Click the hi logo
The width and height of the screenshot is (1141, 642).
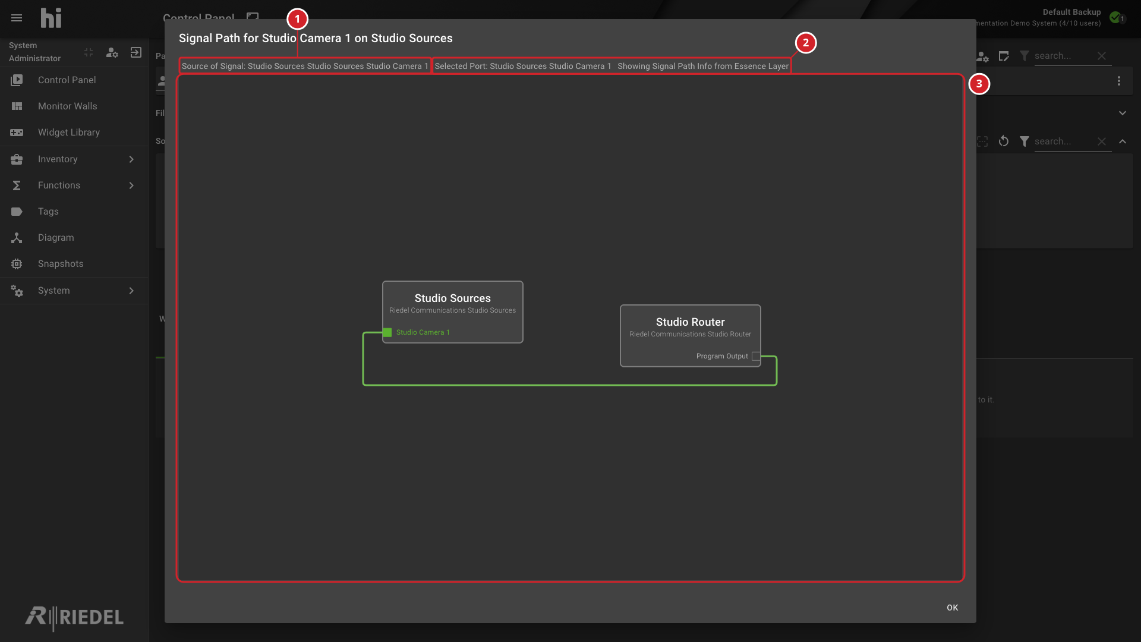tap(51, 18)
